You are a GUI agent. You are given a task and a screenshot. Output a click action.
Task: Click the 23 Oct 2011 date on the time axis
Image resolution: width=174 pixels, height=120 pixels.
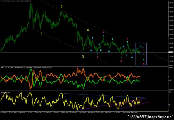tap(39, 112)
